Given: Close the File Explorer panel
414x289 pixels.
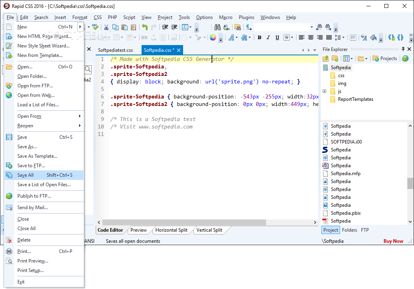Looking at the screenshot, I should (409, 49).
